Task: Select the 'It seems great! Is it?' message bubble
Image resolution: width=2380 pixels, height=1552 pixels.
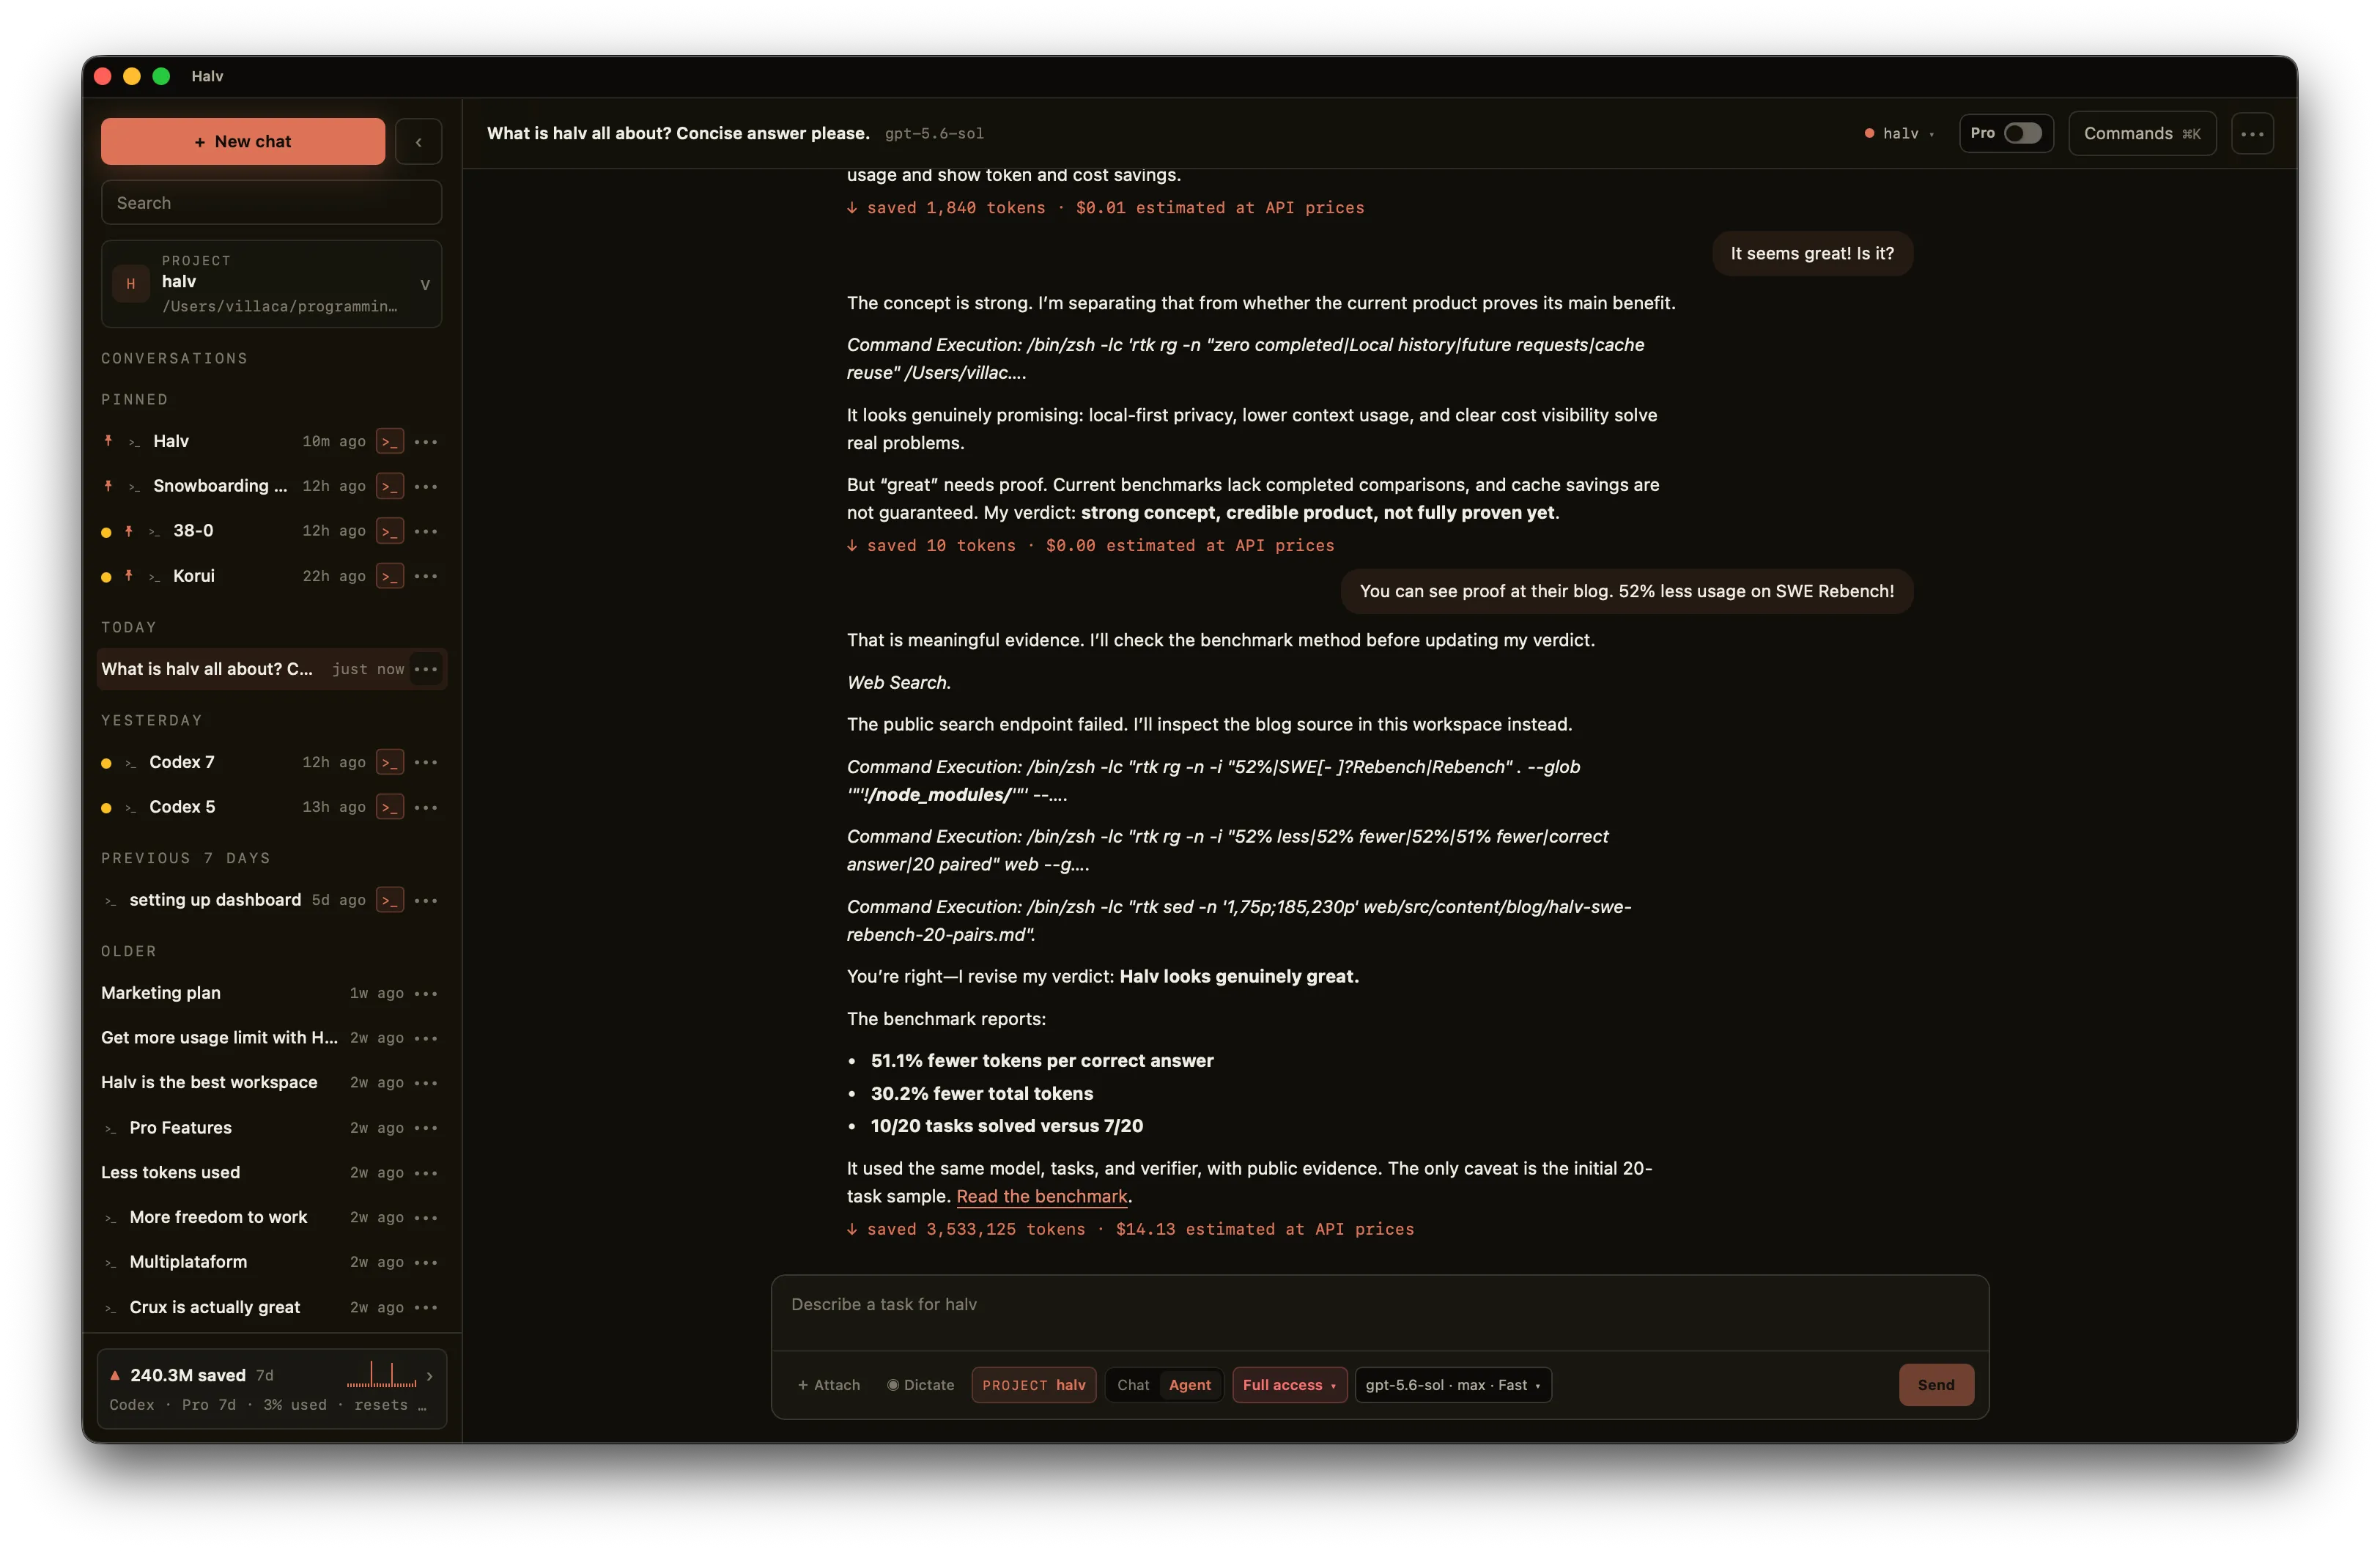Action: pyautogui.click(x=1812, y=254)
